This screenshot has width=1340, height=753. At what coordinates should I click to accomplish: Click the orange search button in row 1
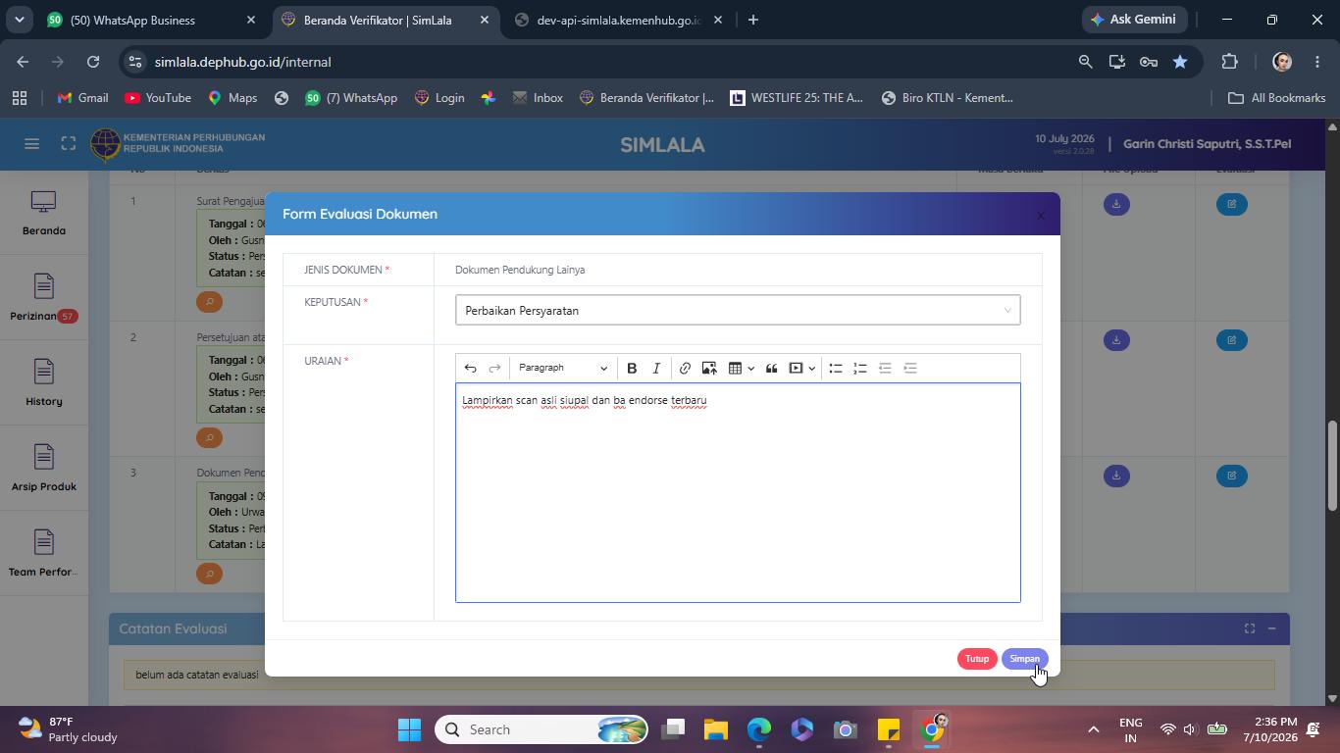pyautogui.click(x=209, y=302)
